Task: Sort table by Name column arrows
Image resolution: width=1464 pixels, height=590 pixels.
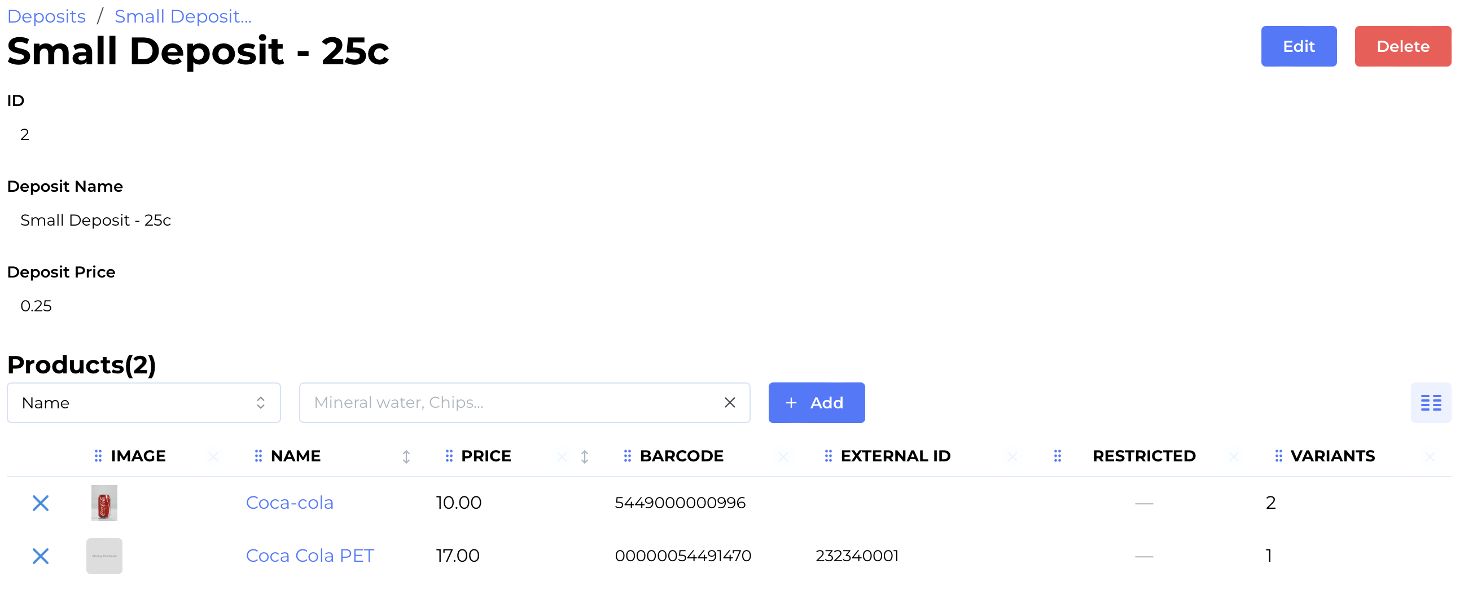Action: 406,456
